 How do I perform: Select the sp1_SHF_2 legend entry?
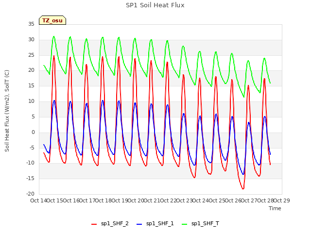pos(110,224)
